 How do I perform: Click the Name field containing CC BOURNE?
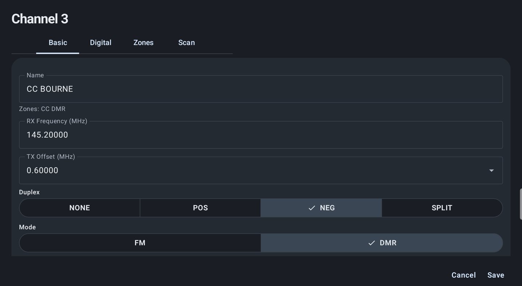click(x=261, y=89)
